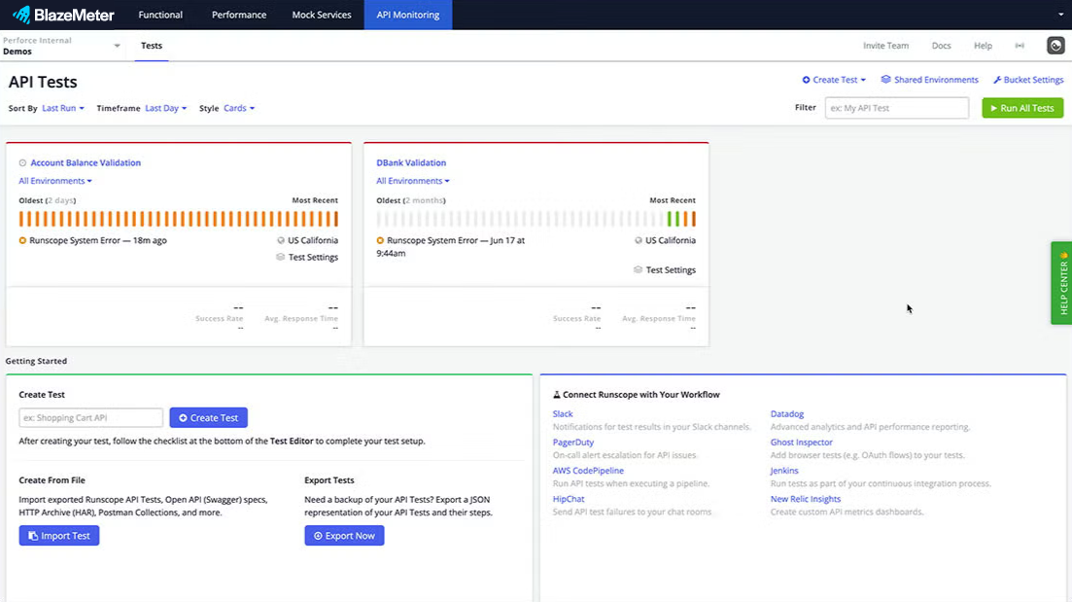Viewport: 1072px width, 602px height.
Task: Click the broadcast signal icon near Help
Action: pyautogui.click(x=1020, y=46)
